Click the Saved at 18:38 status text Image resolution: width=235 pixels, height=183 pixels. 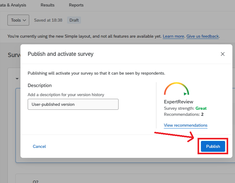click(x=48, y=20)
